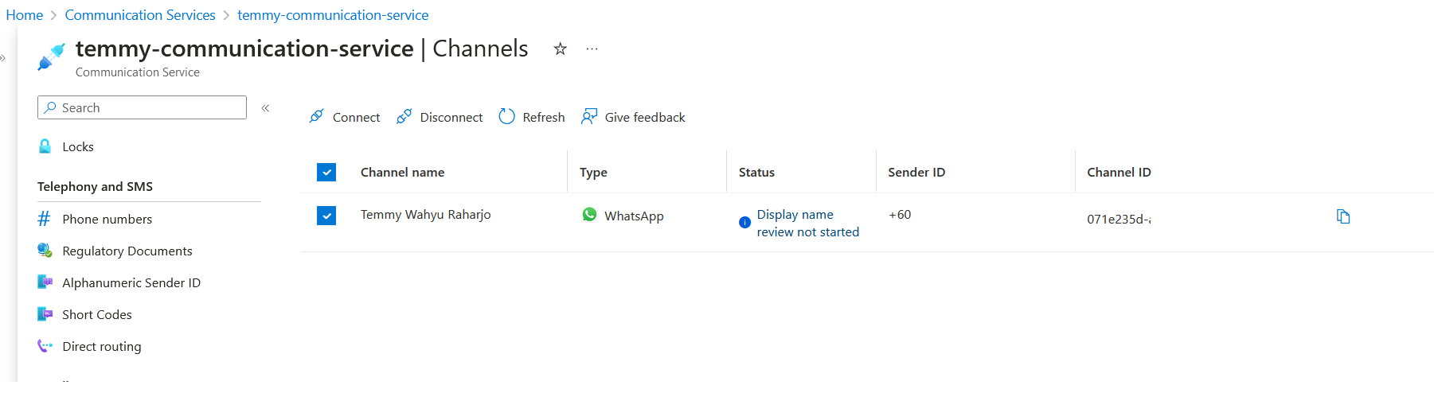
Task: Click the Sender ID column header
Action: 916,172
